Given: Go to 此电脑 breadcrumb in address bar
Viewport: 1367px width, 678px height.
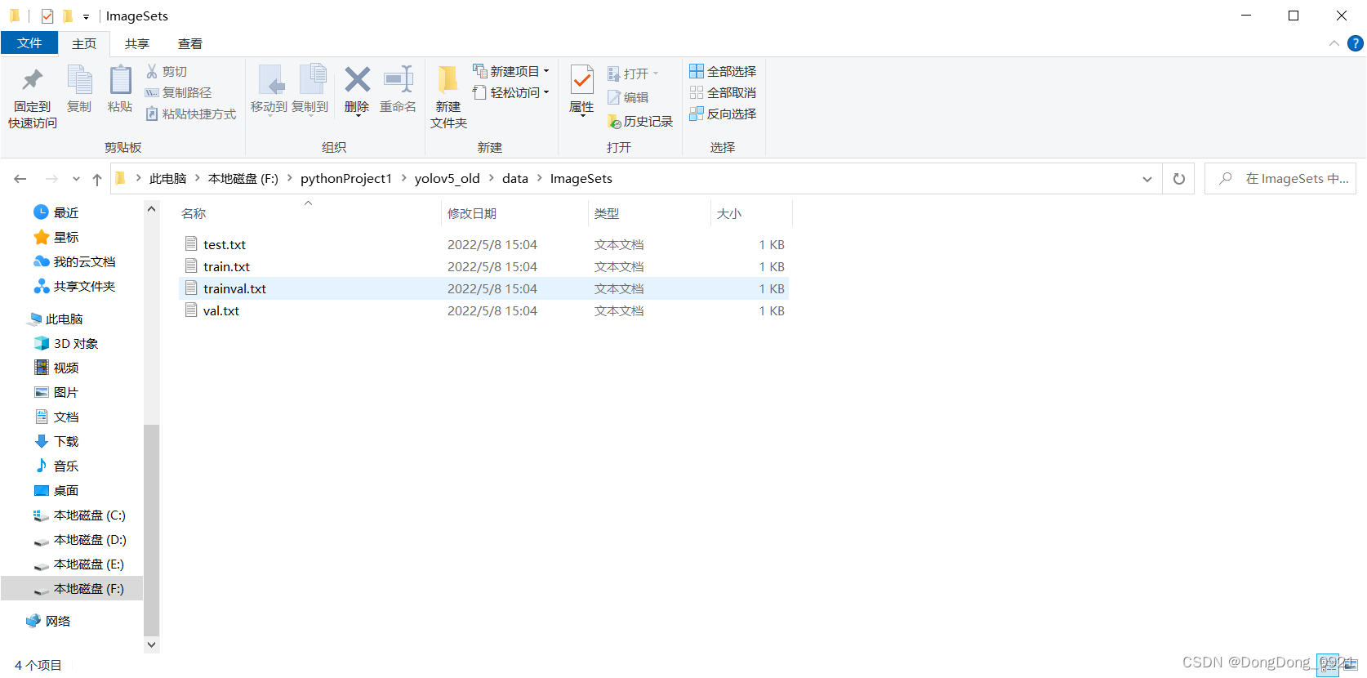Looking at the screenshot, I should pyautogui.click(x=168, y=178).
